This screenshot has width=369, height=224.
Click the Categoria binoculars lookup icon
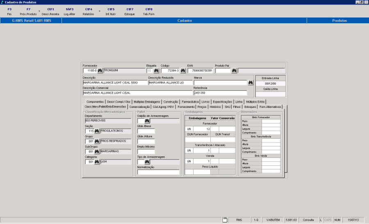click(x=97, y=162)
